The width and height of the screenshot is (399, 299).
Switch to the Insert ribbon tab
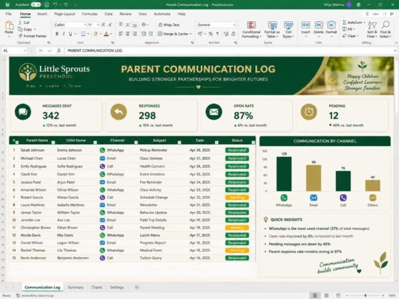(43, 14)
